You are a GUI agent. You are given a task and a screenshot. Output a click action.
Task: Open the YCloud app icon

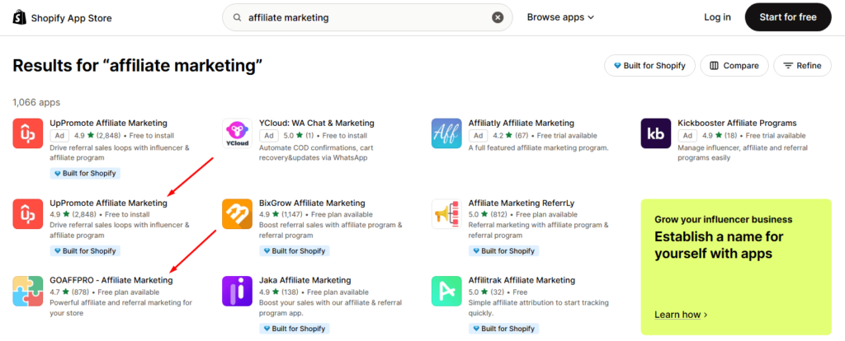coord(237,133)
